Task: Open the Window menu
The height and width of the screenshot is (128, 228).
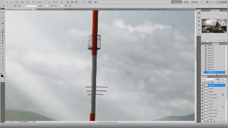Action: (56, 2)
